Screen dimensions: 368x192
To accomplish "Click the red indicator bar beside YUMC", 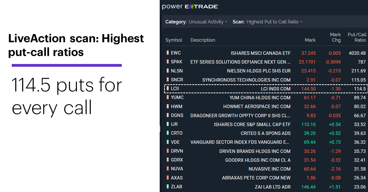I will (x=168, y=97).
